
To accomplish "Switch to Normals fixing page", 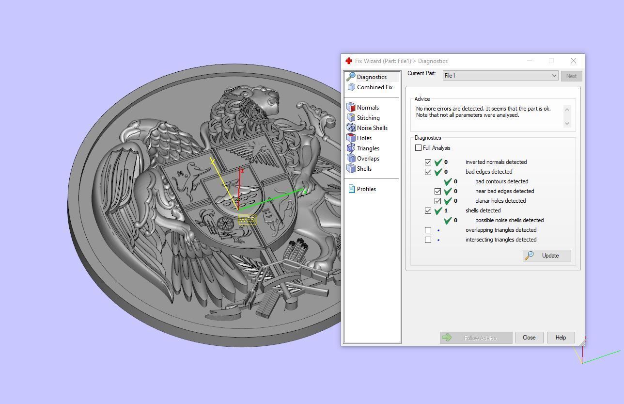I will coord(368,108).
